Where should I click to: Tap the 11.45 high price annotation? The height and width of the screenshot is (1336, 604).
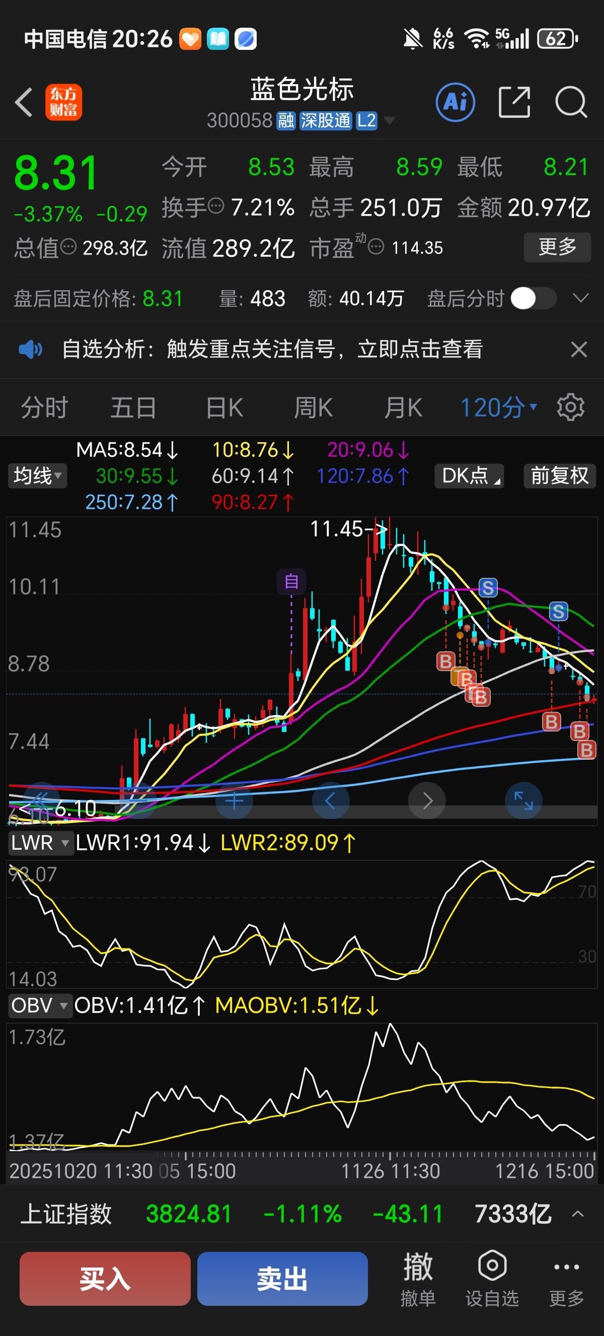tap(348, 529)
